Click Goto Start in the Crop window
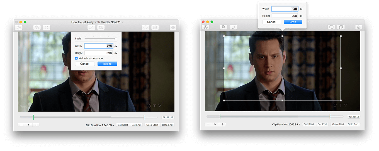379x151 pixels. 338,124
